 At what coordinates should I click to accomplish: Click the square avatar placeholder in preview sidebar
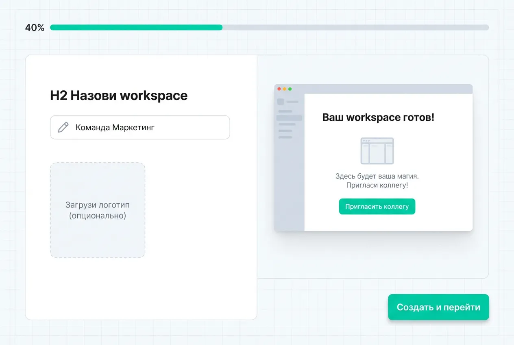pos(281,102)
